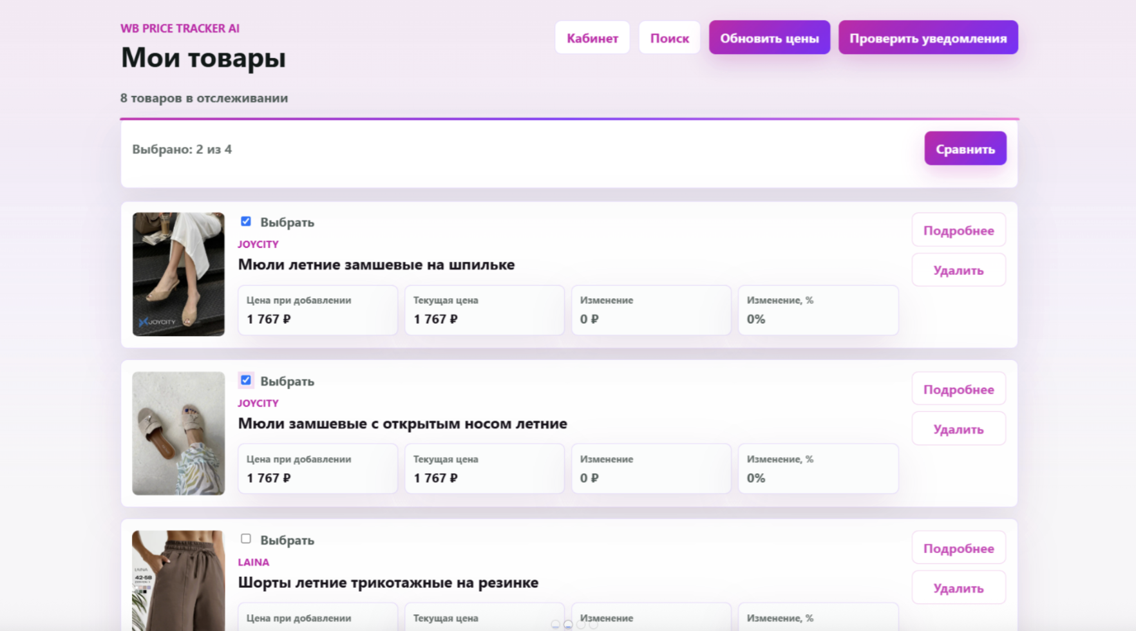Delete Шорты летние трикотажные на резинке via Удалить
Screen dimensions: 1136x631
[958, 588]
